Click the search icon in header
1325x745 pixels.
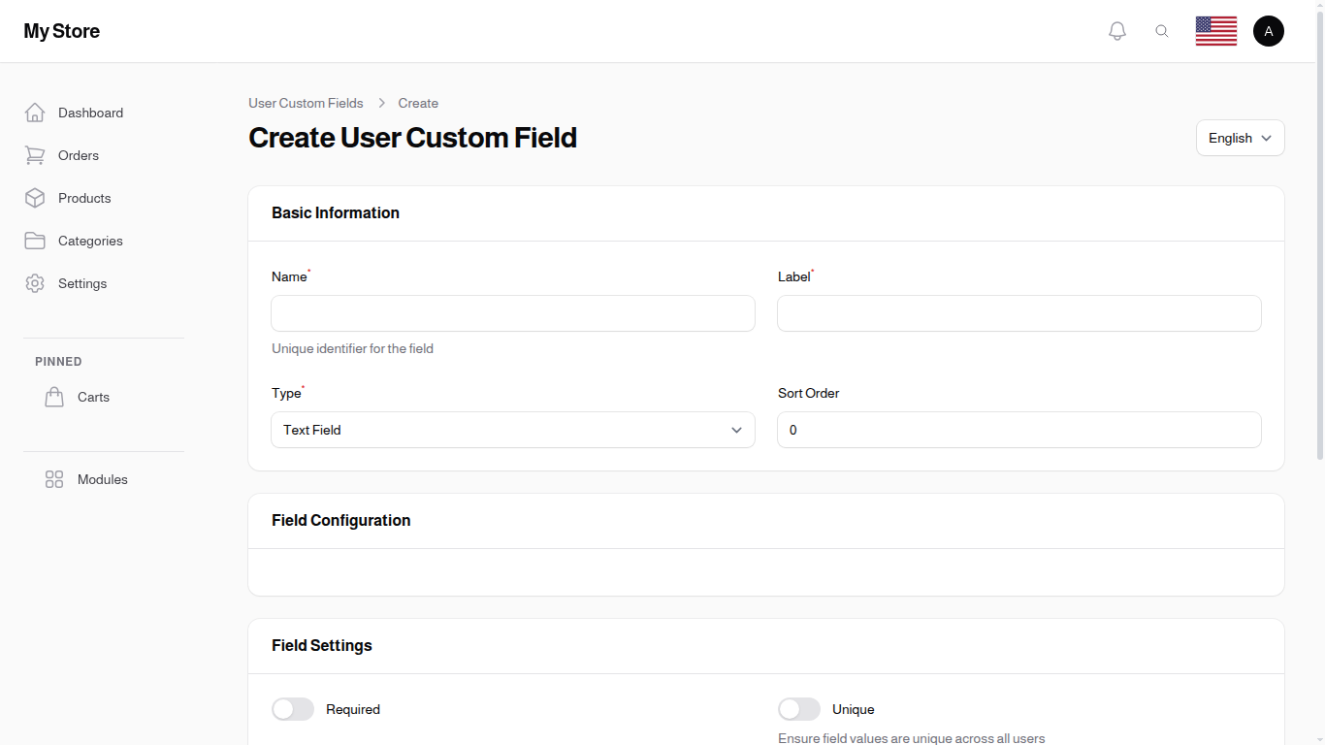pyautogui.click(x=1162, y=30)
